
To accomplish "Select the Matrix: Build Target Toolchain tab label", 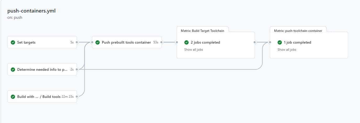I will [x=202, y=31].
